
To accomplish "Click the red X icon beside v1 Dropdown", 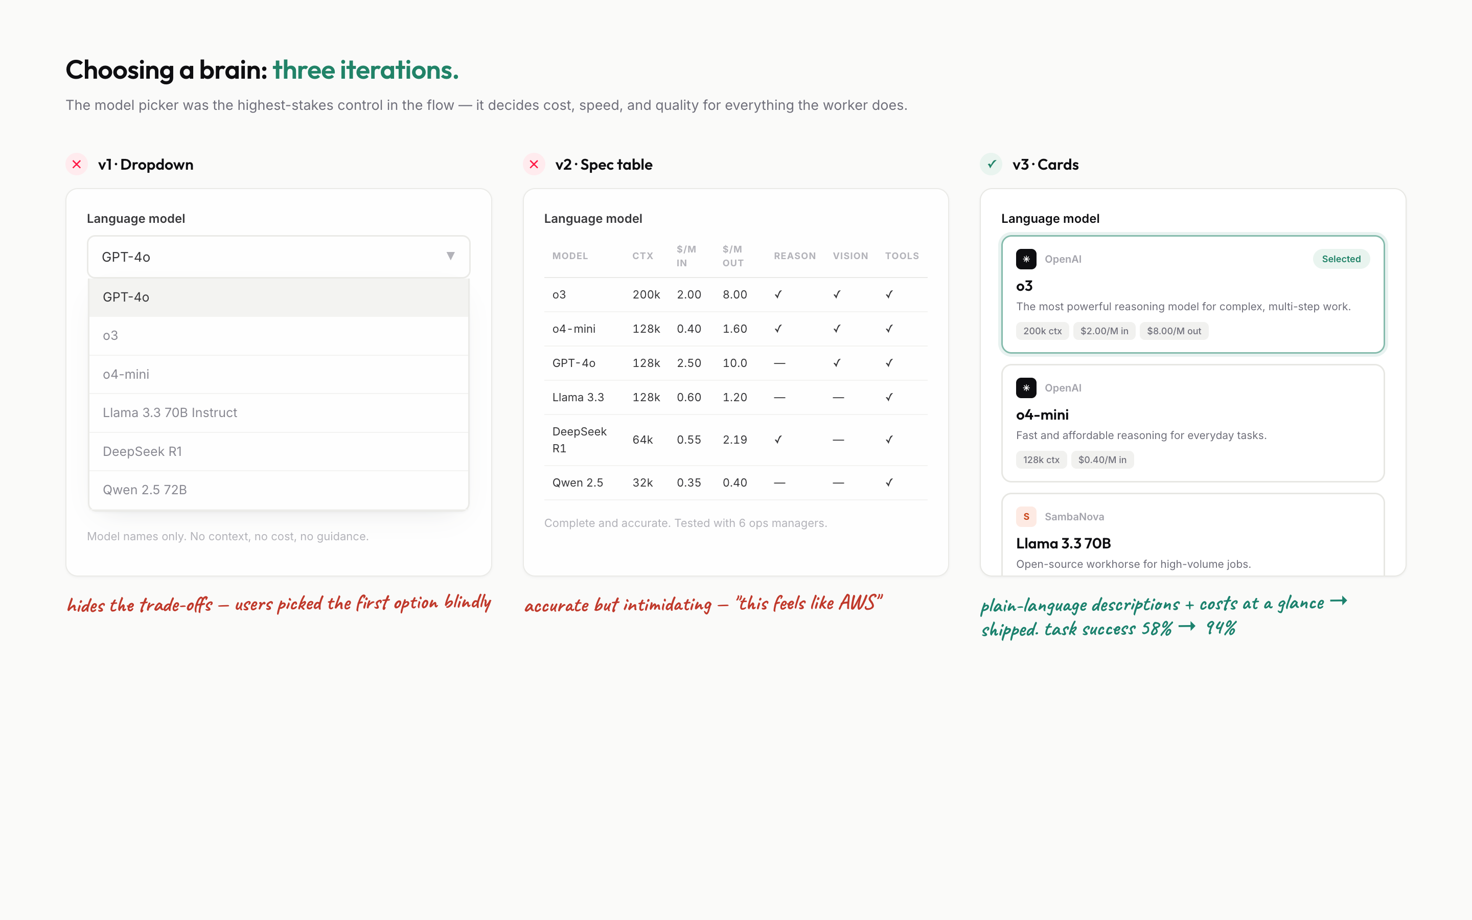I will click(x=77, y=164).
